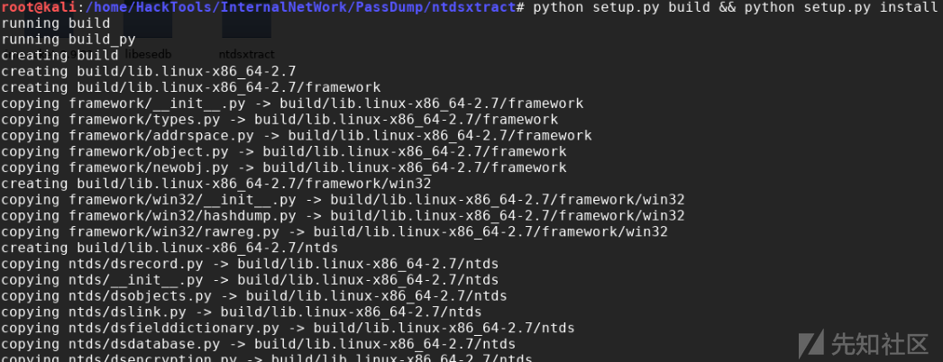Click the copying win32/hashdump.py line
Viewport: 943px width, 362px height.
(343, 215)
